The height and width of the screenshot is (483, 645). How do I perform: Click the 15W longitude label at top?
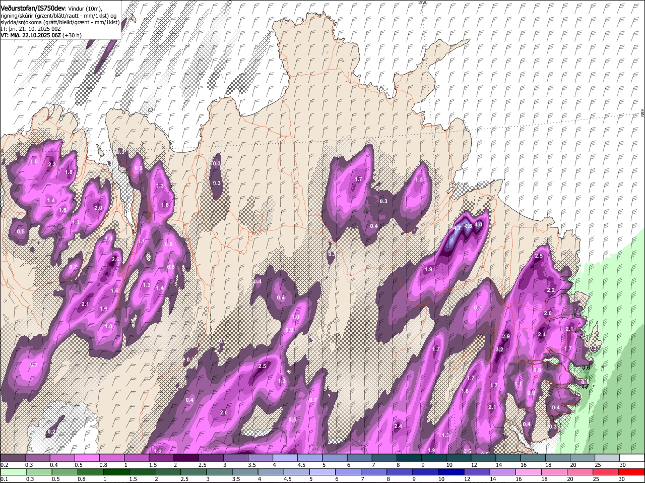click(422, 3)
